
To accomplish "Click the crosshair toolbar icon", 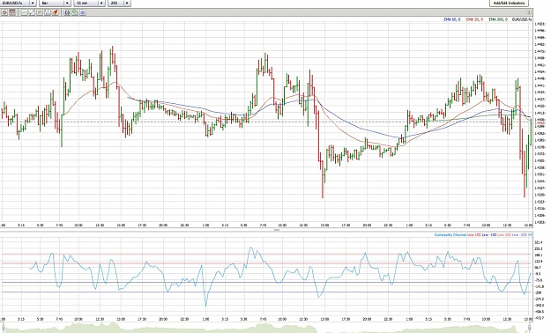I will tap(67, 12).
